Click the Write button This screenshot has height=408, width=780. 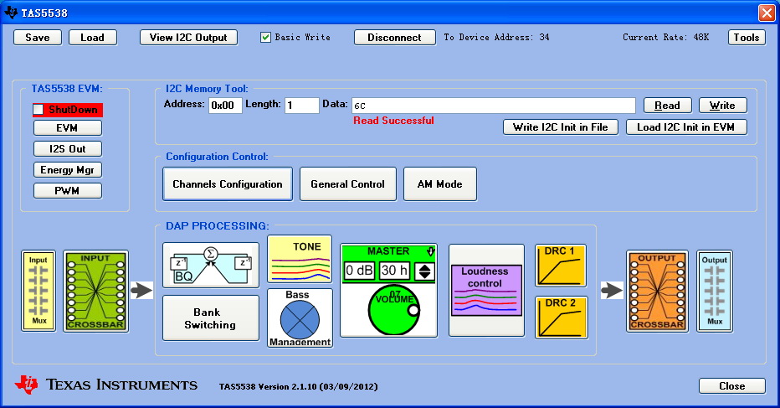click(x=723, y=105)
